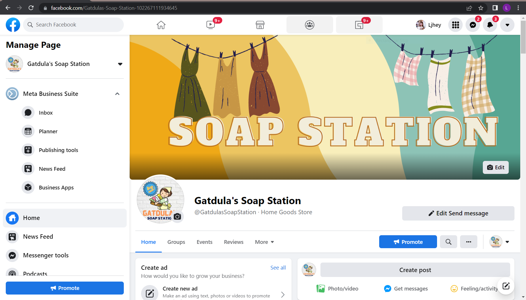Viewport: 526px width, 300px height.
Task: Expand the More tab dropdown
Action: coord(264,242)
